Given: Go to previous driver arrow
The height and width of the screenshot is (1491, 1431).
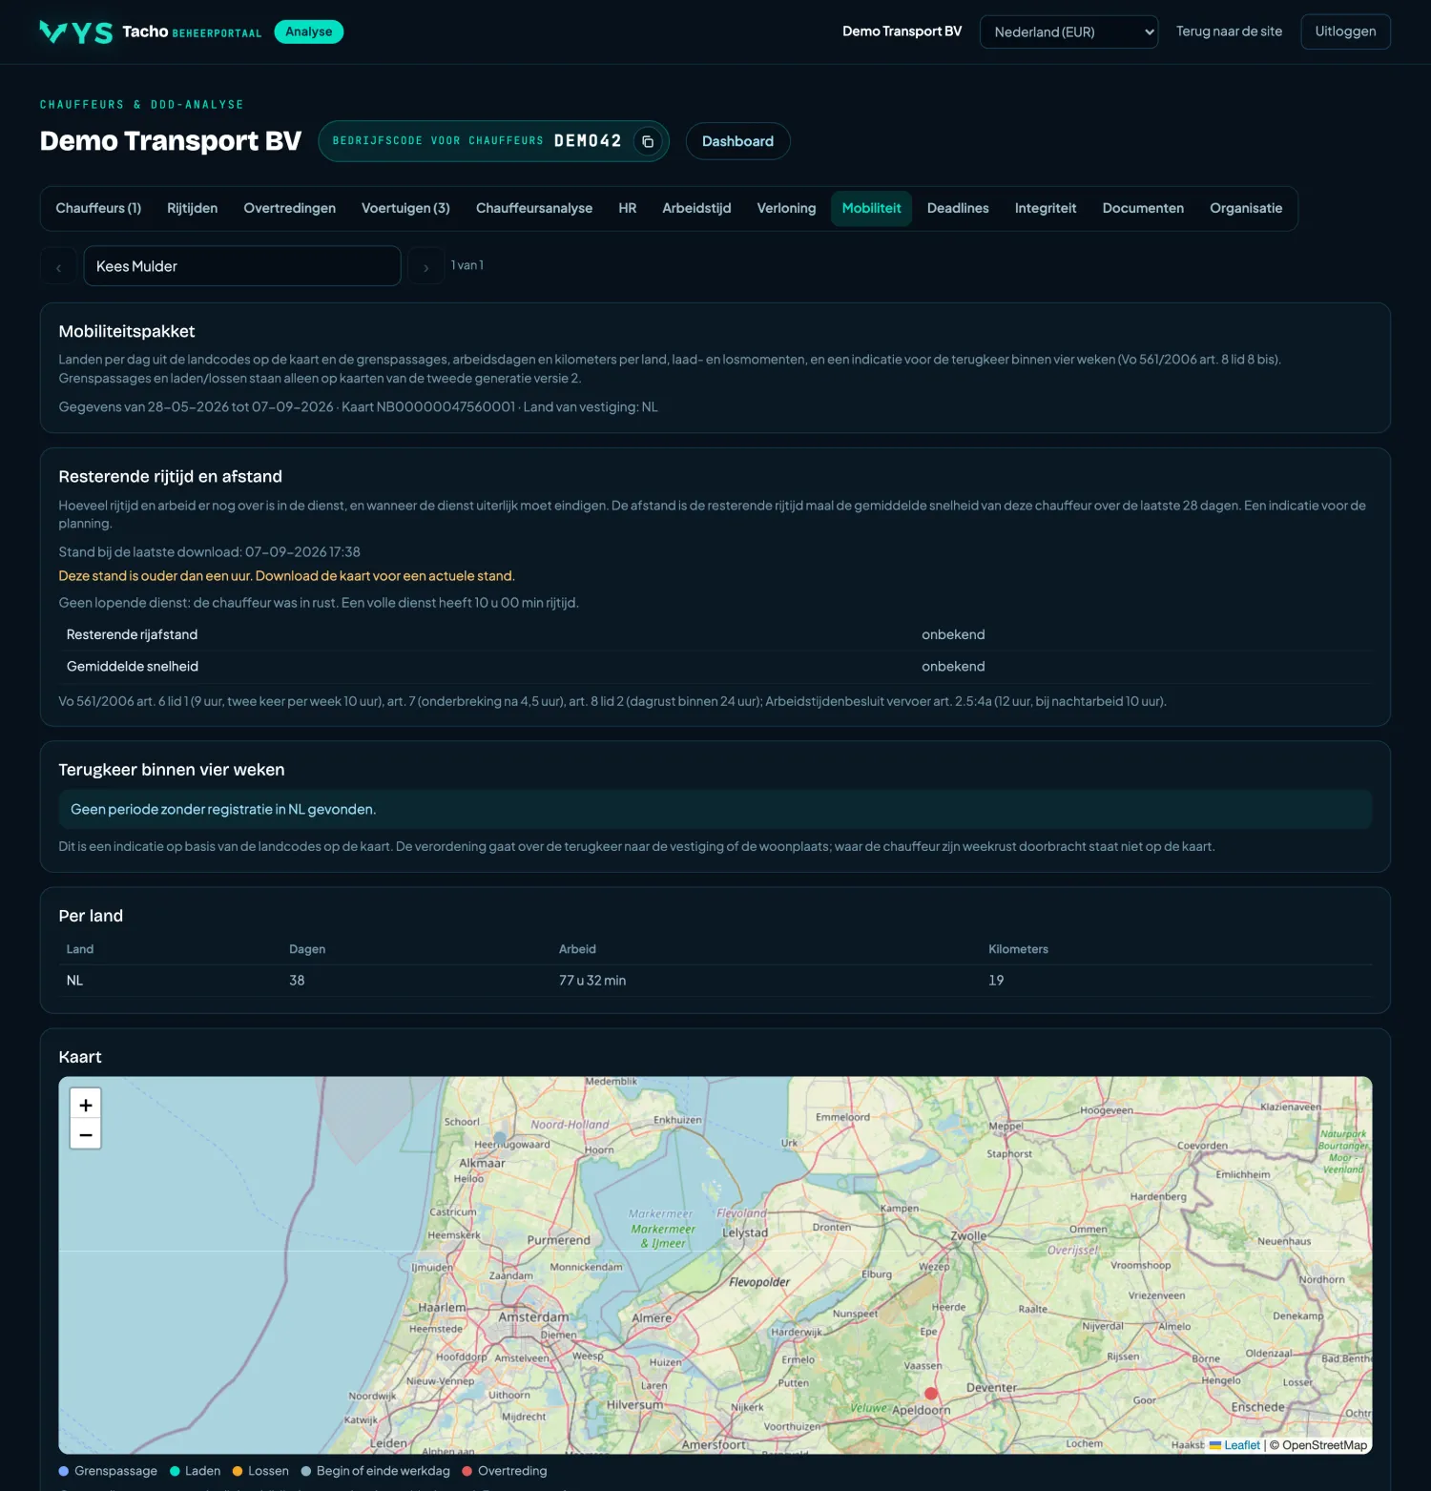Looking at the screenshot, I should (x=58, y=267).
